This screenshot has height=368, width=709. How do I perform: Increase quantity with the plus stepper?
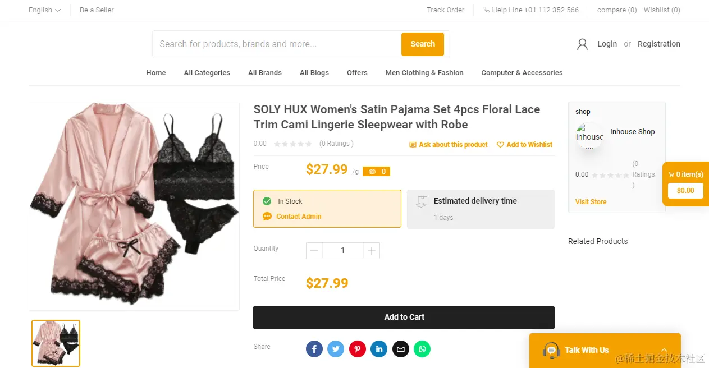(x=371, y=250)
